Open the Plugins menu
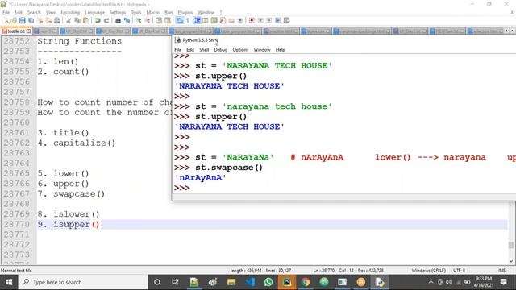The height and width of the screenshot is (290, 516). [x=185, y=13]
